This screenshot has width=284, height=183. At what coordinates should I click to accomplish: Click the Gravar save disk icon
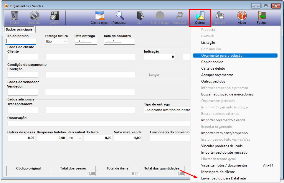pyautogui.click(x=55, y=16)
